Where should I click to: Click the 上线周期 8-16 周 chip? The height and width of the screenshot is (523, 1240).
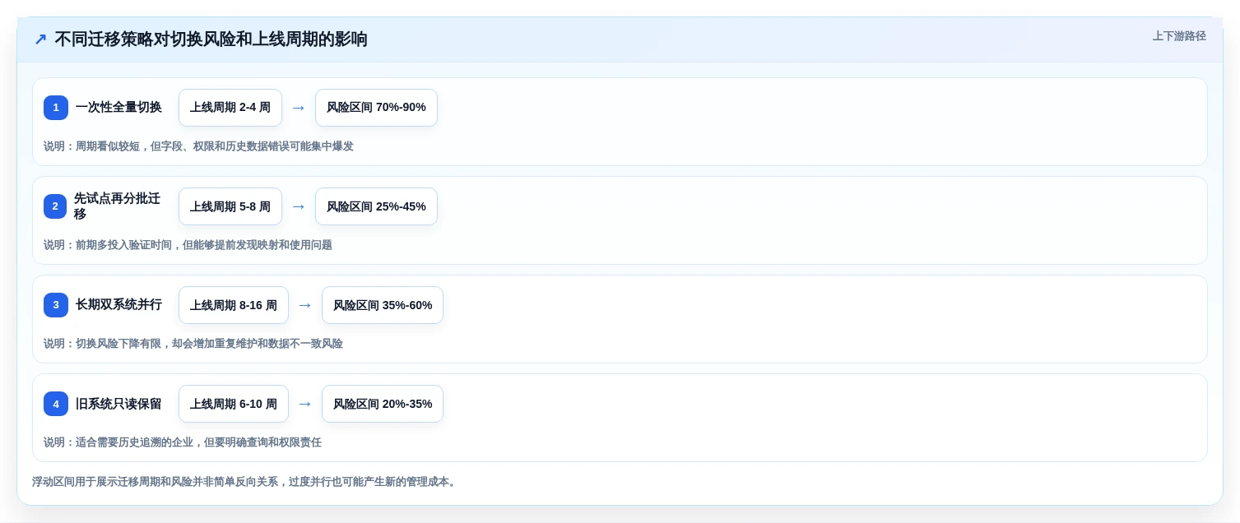(x=234, y=305)
